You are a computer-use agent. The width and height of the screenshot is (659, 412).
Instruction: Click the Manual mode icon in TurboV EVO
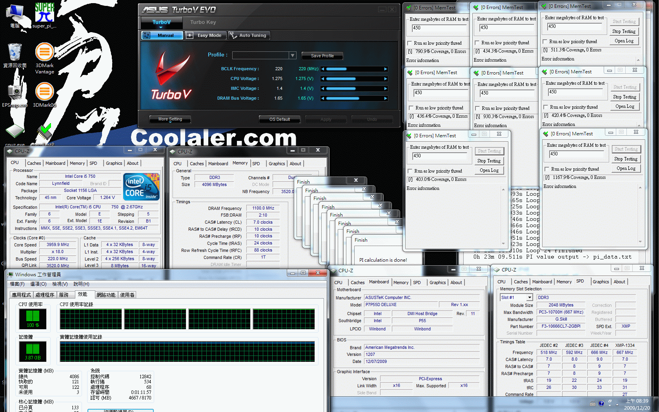click(x=146, y=35)
